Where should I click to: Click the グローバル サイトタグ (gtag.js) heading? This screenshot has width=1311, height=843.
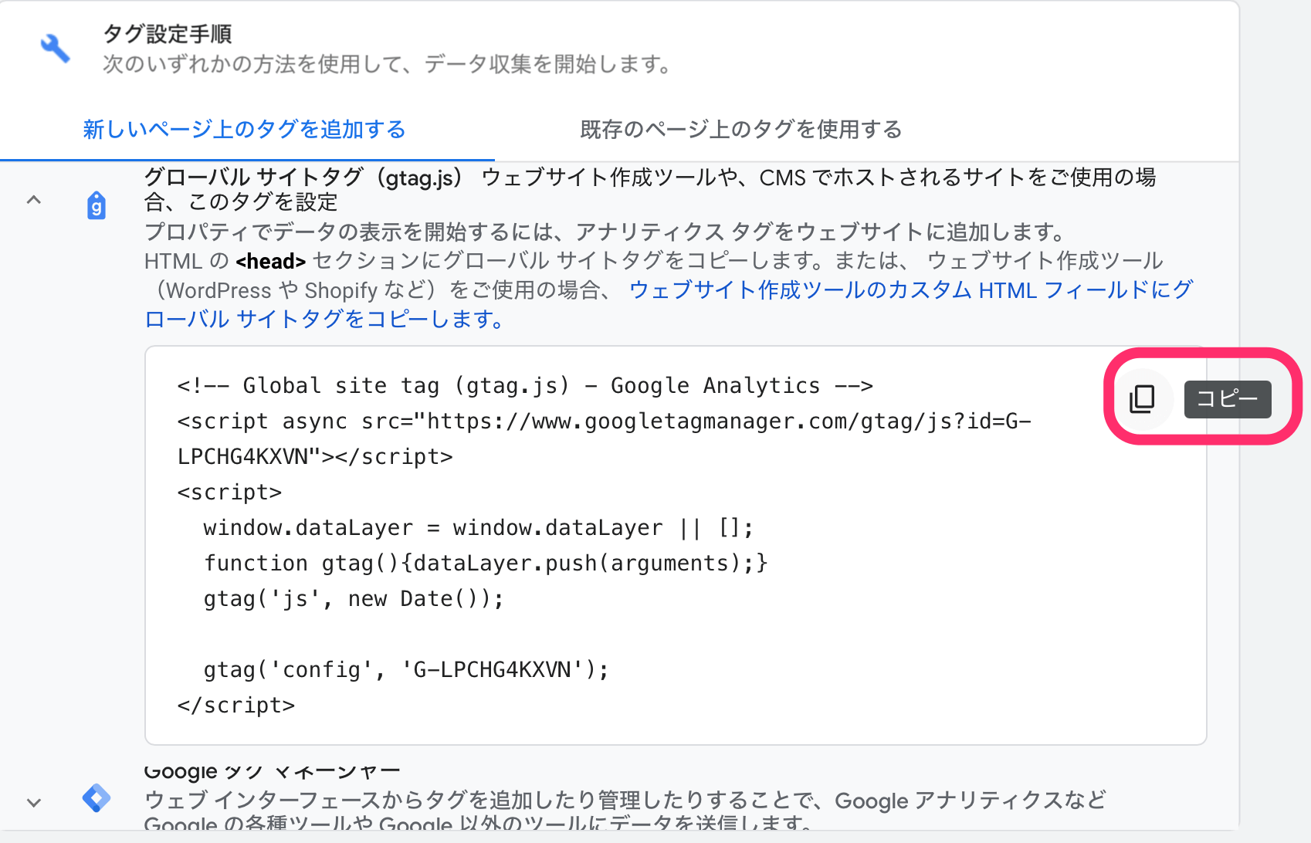(303, 178)
